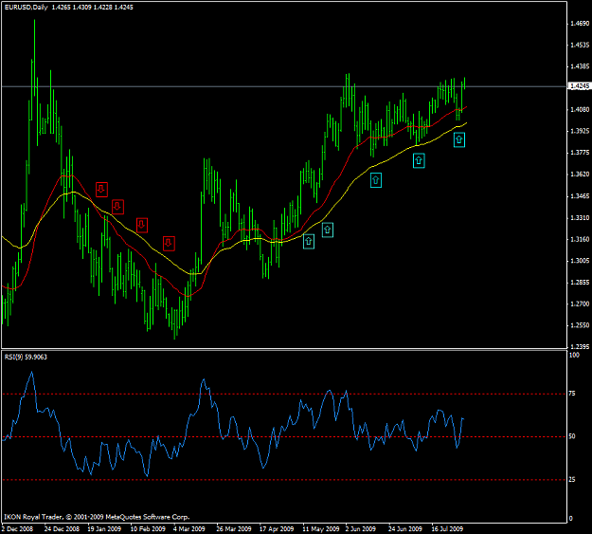The width and height of the screenshot is (592, 534).
Task: Click the 10 Feb 2009 date label
Action: (148, 528)
